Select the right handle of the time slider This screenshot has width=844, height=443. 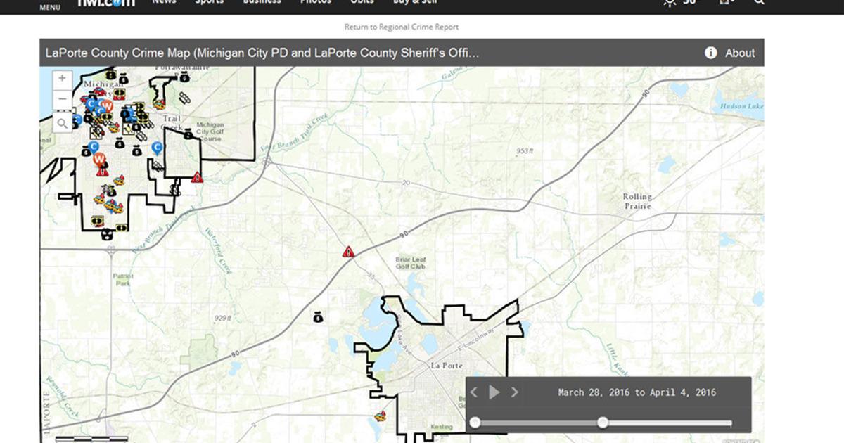[603, 423]
